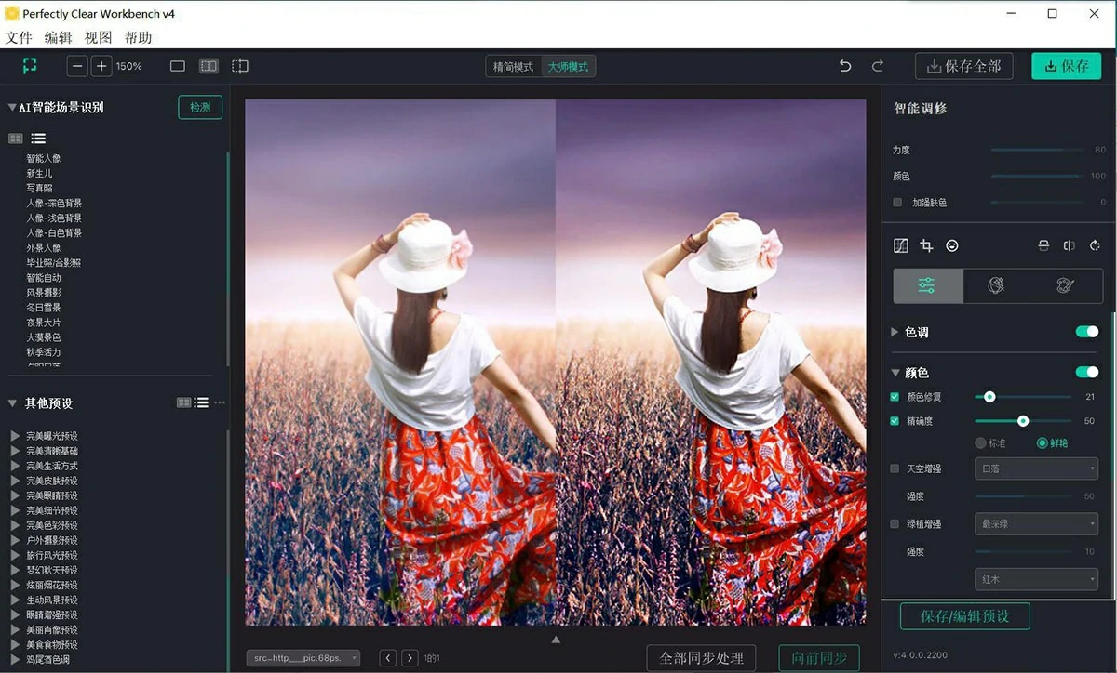
Task: Open the palette and brush panel icon
Action: 1066,286
